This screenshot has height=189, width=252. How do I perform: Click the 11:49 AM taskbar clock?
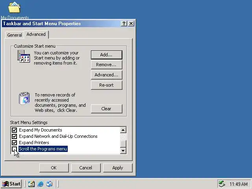[x=239, y=184]
